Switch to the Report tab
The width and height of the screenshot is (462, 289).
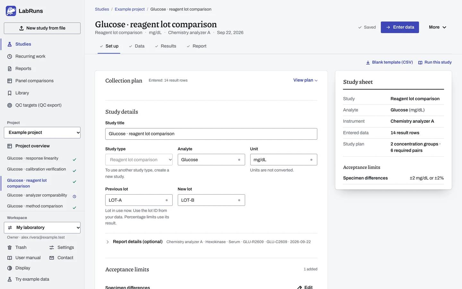196,46
